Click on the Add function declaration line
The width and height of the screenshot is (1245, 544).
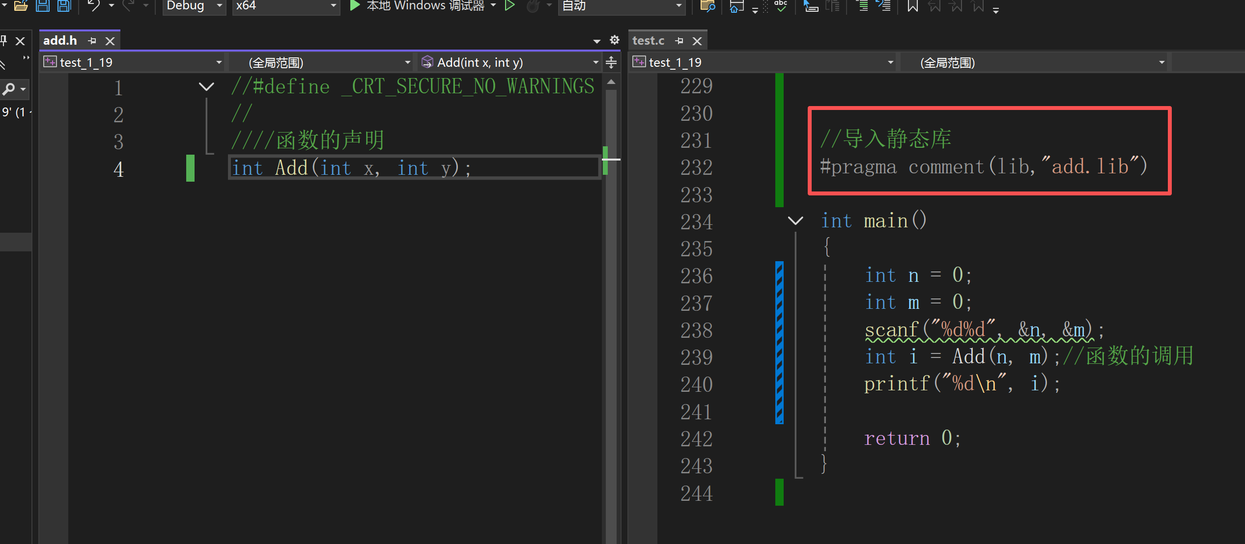pos(414,168)
